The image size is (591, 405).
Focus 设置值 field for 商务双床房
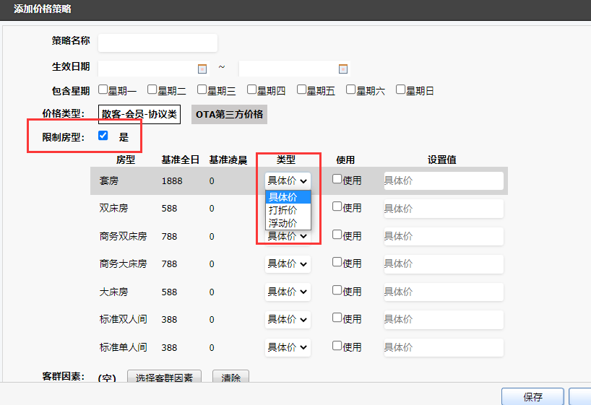[444, 236]
